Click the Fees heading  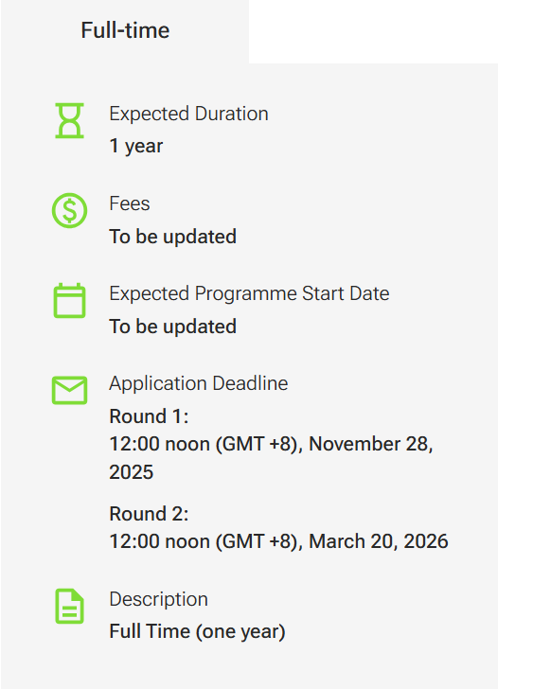(x=129, y=203)
